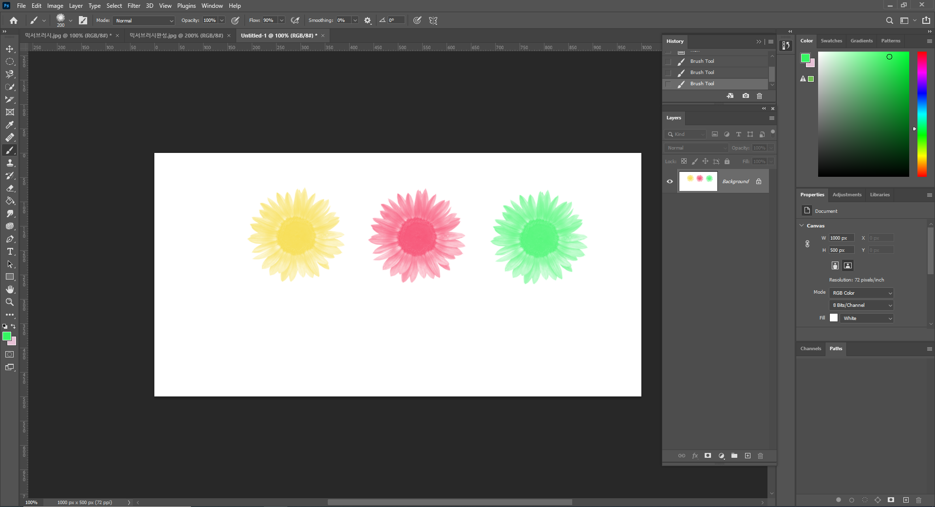Screen dimensions: 935x507
Task: Select the Hand tool
Action: [10, 289]
